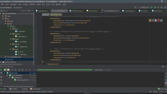Rerun tests with Run panel play icon
The width and height of the screenshot is (167, 94).
coord(1,70)
